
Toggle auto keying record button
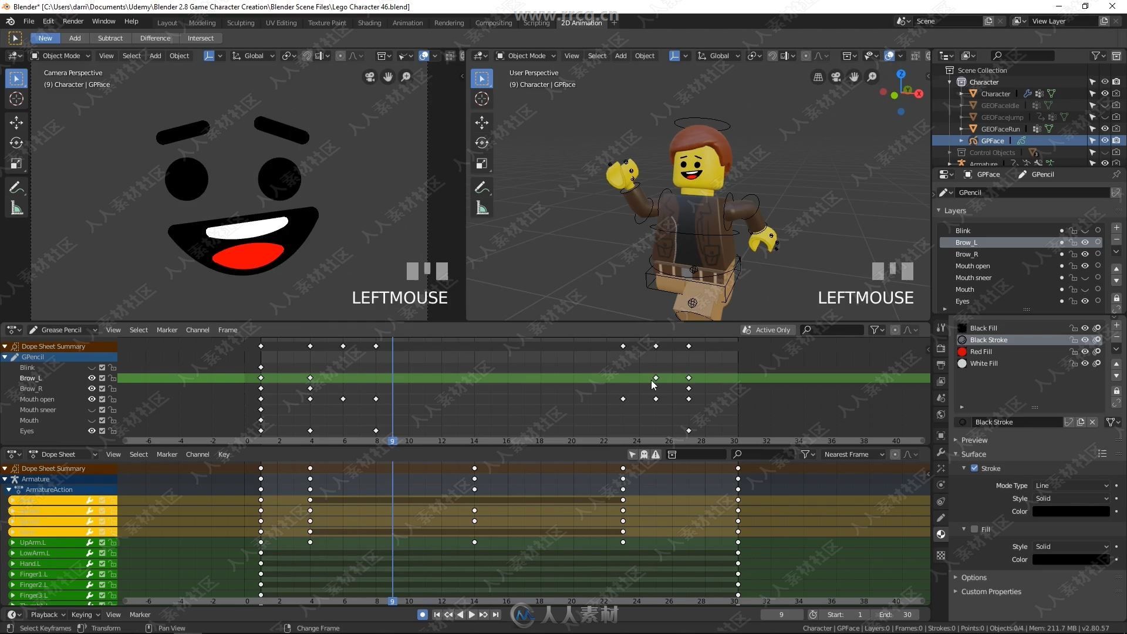coord(422,615)
